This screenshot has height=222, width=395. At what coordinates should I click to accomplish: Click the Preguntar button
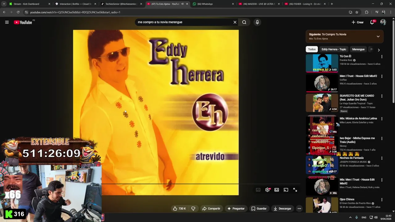click(x=236, y=209)
